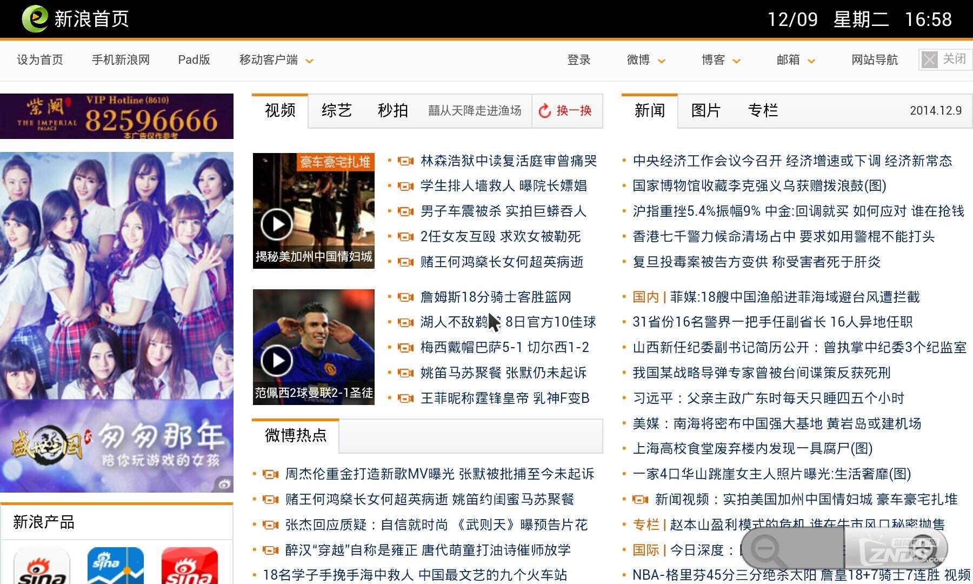Switch to the 新闻 tab

click(x=650, y=111)
